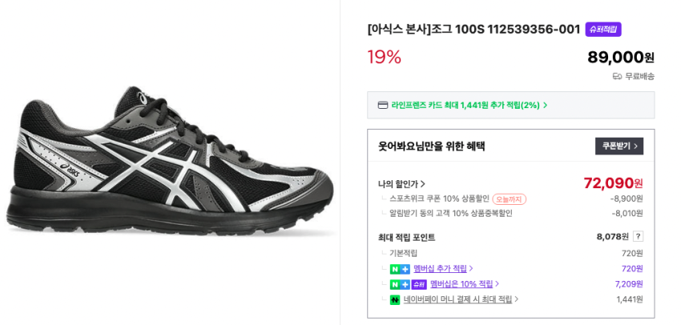Expand 나의 할인가 details
The image size is (681, 325).
tap(401, 183)
